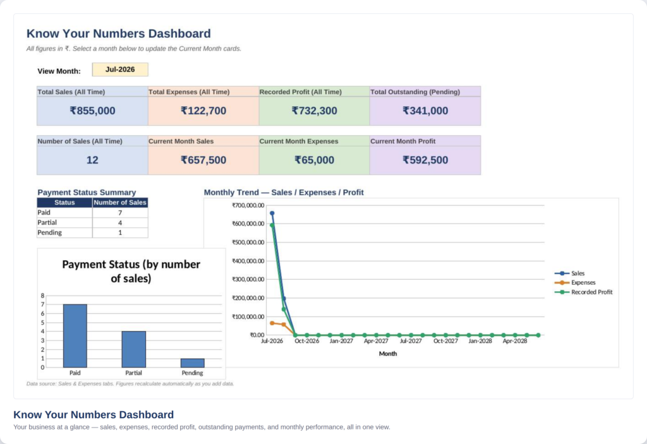The image size is (647, 444).
Task: Click the 'All figures in ₹' subtitle note
Action: (134, 49)
